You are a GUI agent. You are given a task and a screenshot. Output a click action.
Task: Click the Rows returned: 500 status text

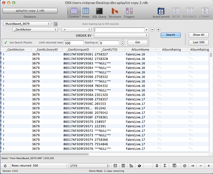click(25, 165)
